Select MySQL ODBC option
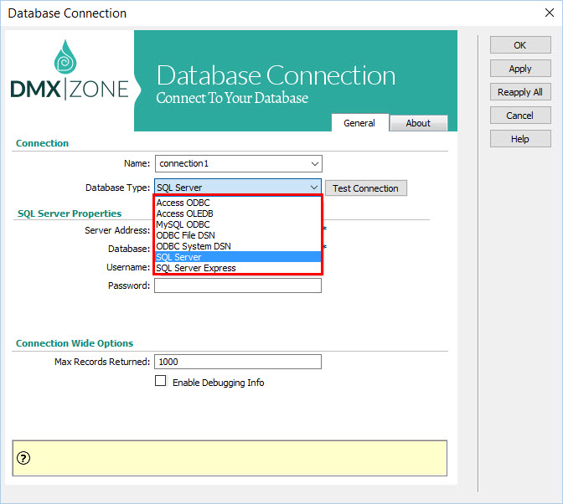Screen dimensions: 563x504 (x=238, y=224)
